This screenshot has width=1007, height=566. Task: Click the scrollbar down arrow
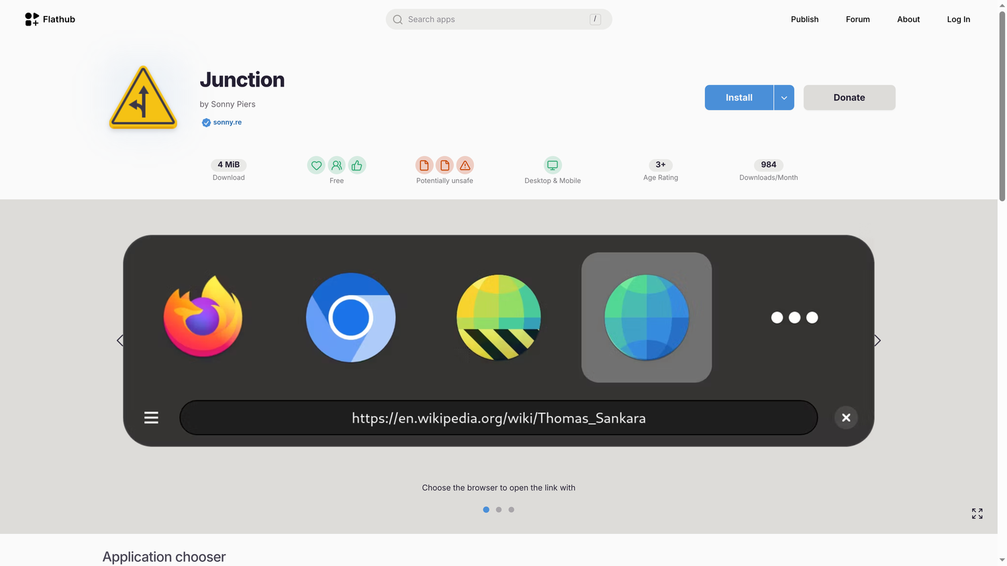pyautogui.click(x=1002, y=560)
